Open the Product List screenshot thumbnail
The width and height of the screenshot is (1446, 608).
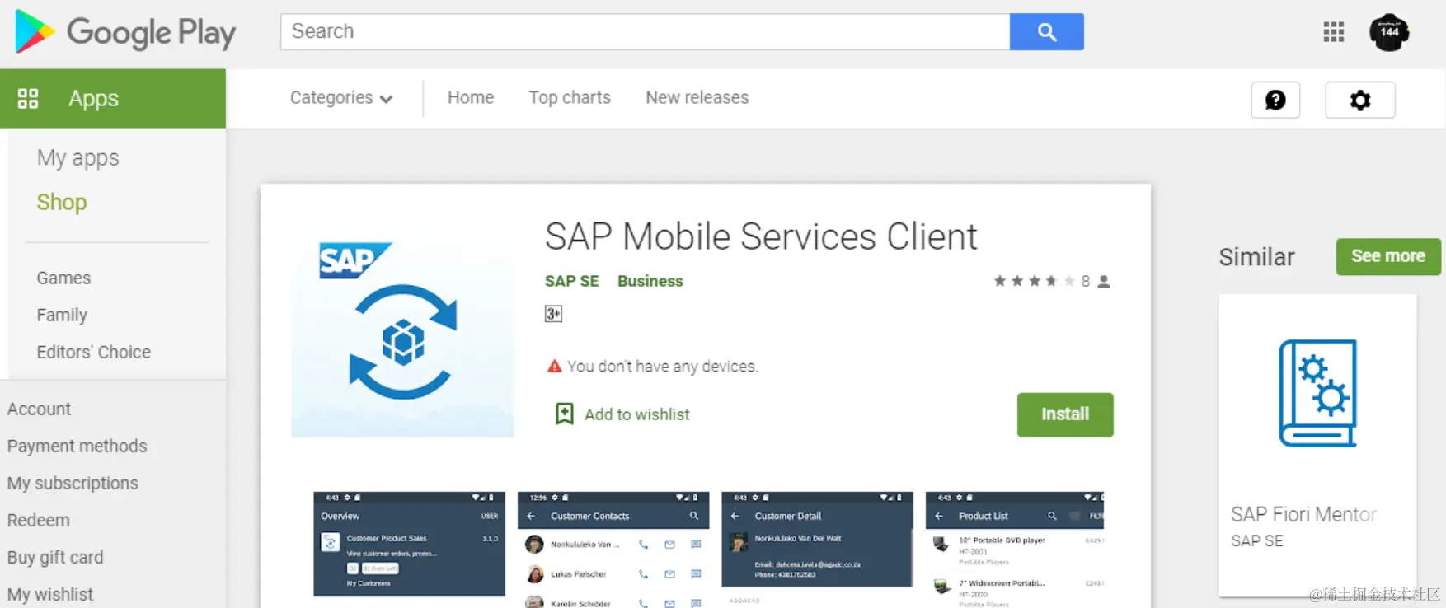tap(1014, 550)
